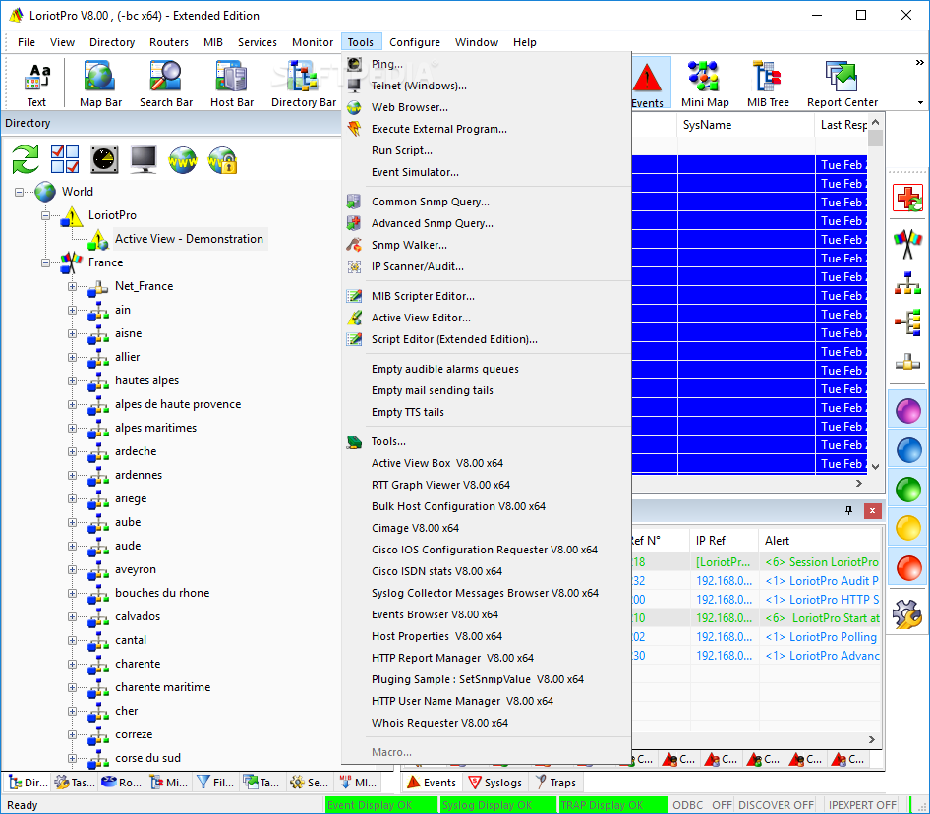Screen dimensions: 930x814
Task: Open the Report Center toolbar icon
Action: 843,84
